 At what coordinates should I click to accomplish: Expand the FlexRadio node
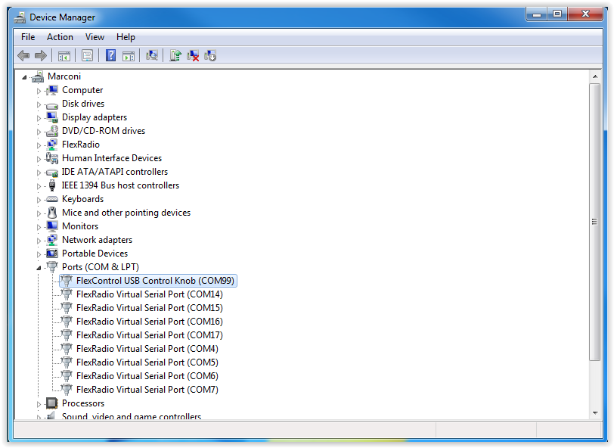coord(39,145)
